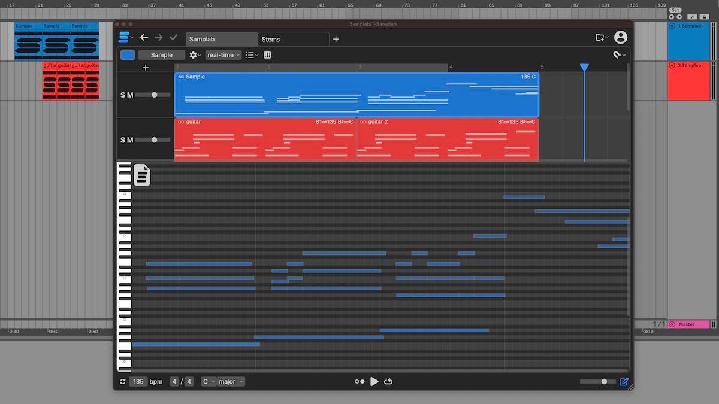Open the magnet snap dropdown
The width and height of the screenshot is (719, 404).
(x=619, y=55)
